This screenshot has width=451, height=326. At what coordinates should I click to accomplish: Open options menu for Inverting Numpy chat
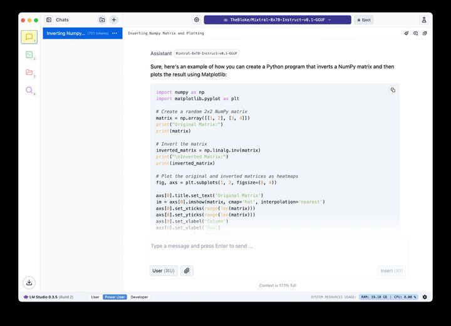pyautogui.click(x=115, y=33)
